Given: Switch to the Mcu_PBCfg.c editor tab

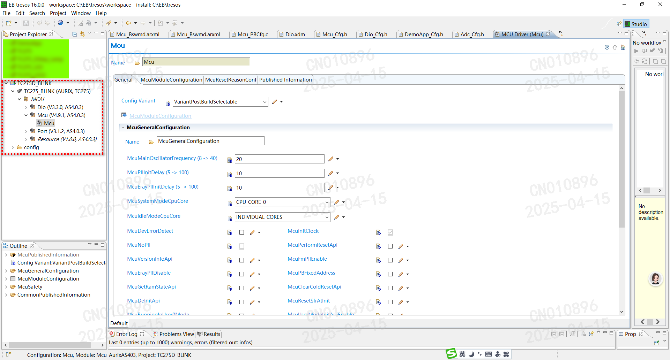Looking at the screenshot, I should tap(253, 34).
